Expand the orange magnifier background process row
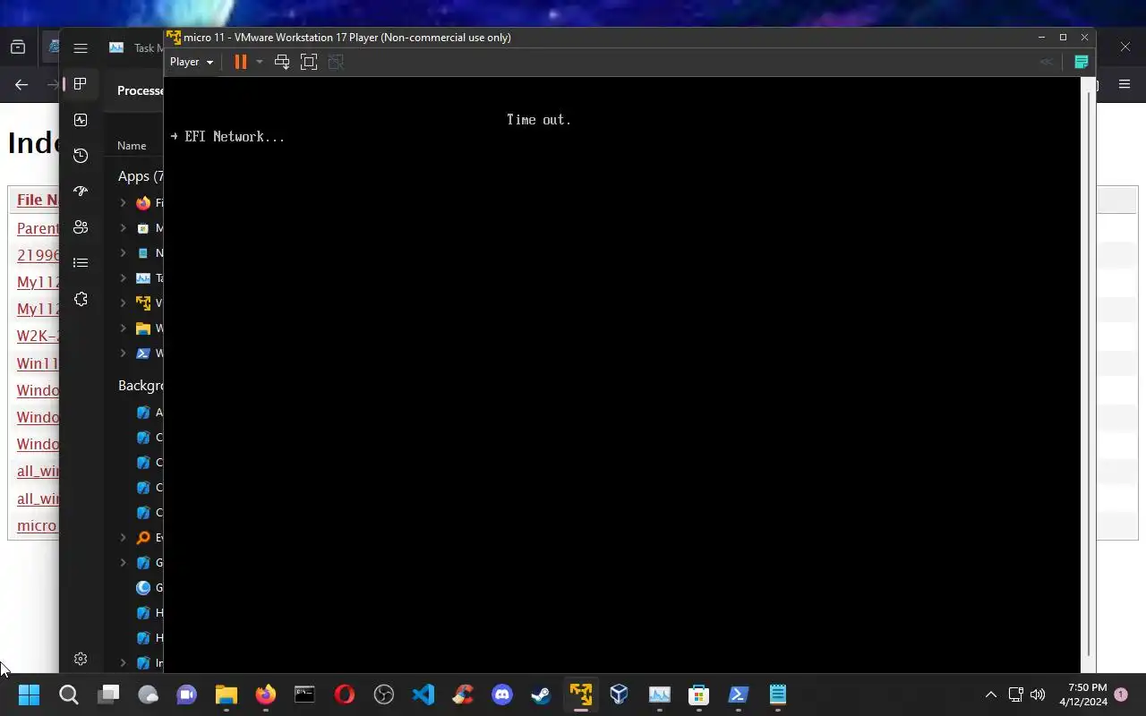This screenshot has width=1146, height=716. click(x=123, y=538)
